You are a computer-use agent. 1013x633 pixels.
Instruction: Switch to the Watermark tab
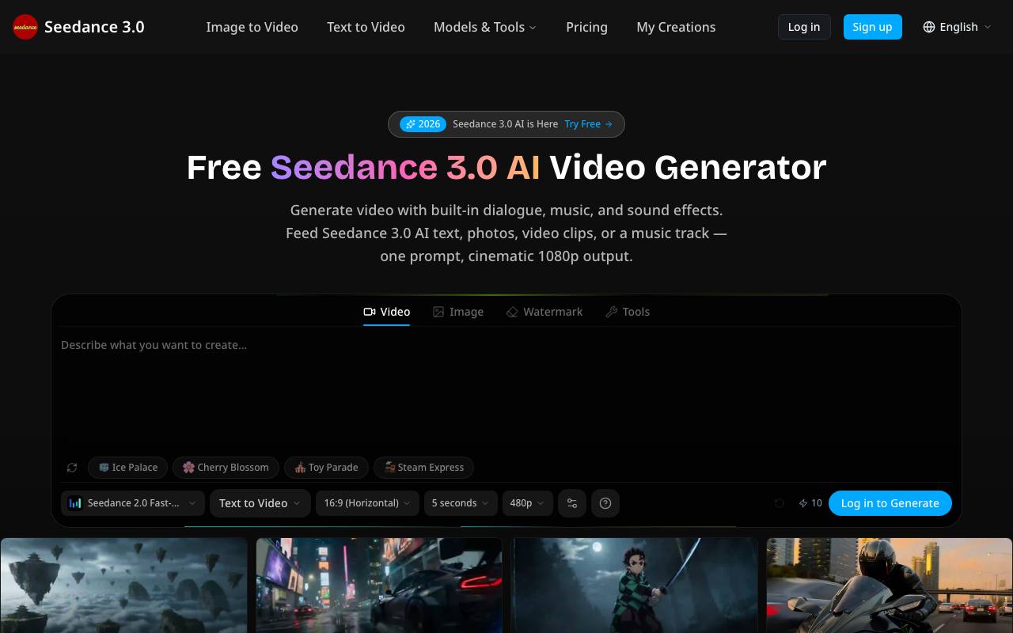coord(544,312)
